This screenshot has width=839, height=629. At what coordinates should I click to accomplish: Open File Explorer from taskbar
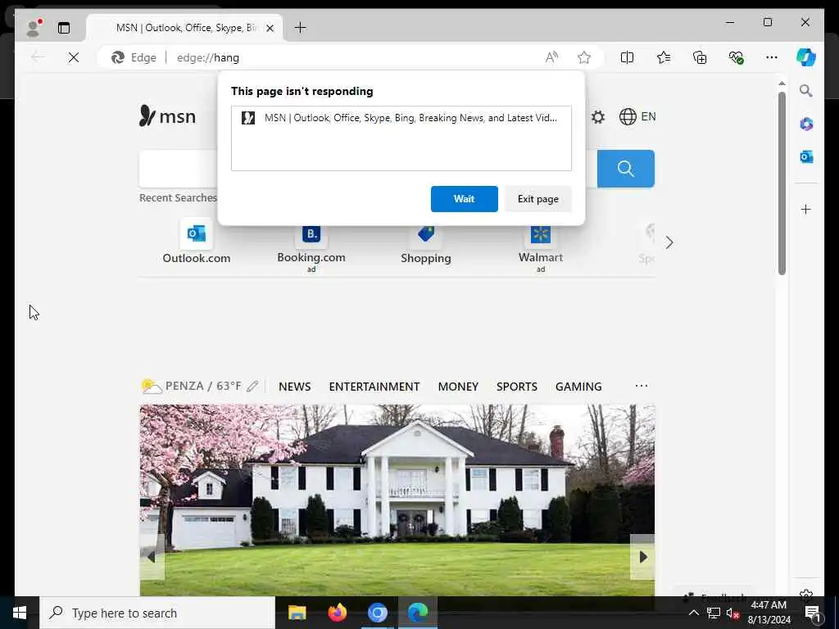pyautogui.click(x=297, y=613)
